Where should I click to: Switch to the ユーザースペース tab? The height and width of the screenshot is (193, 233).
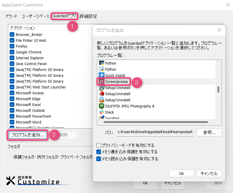point(35,16)
